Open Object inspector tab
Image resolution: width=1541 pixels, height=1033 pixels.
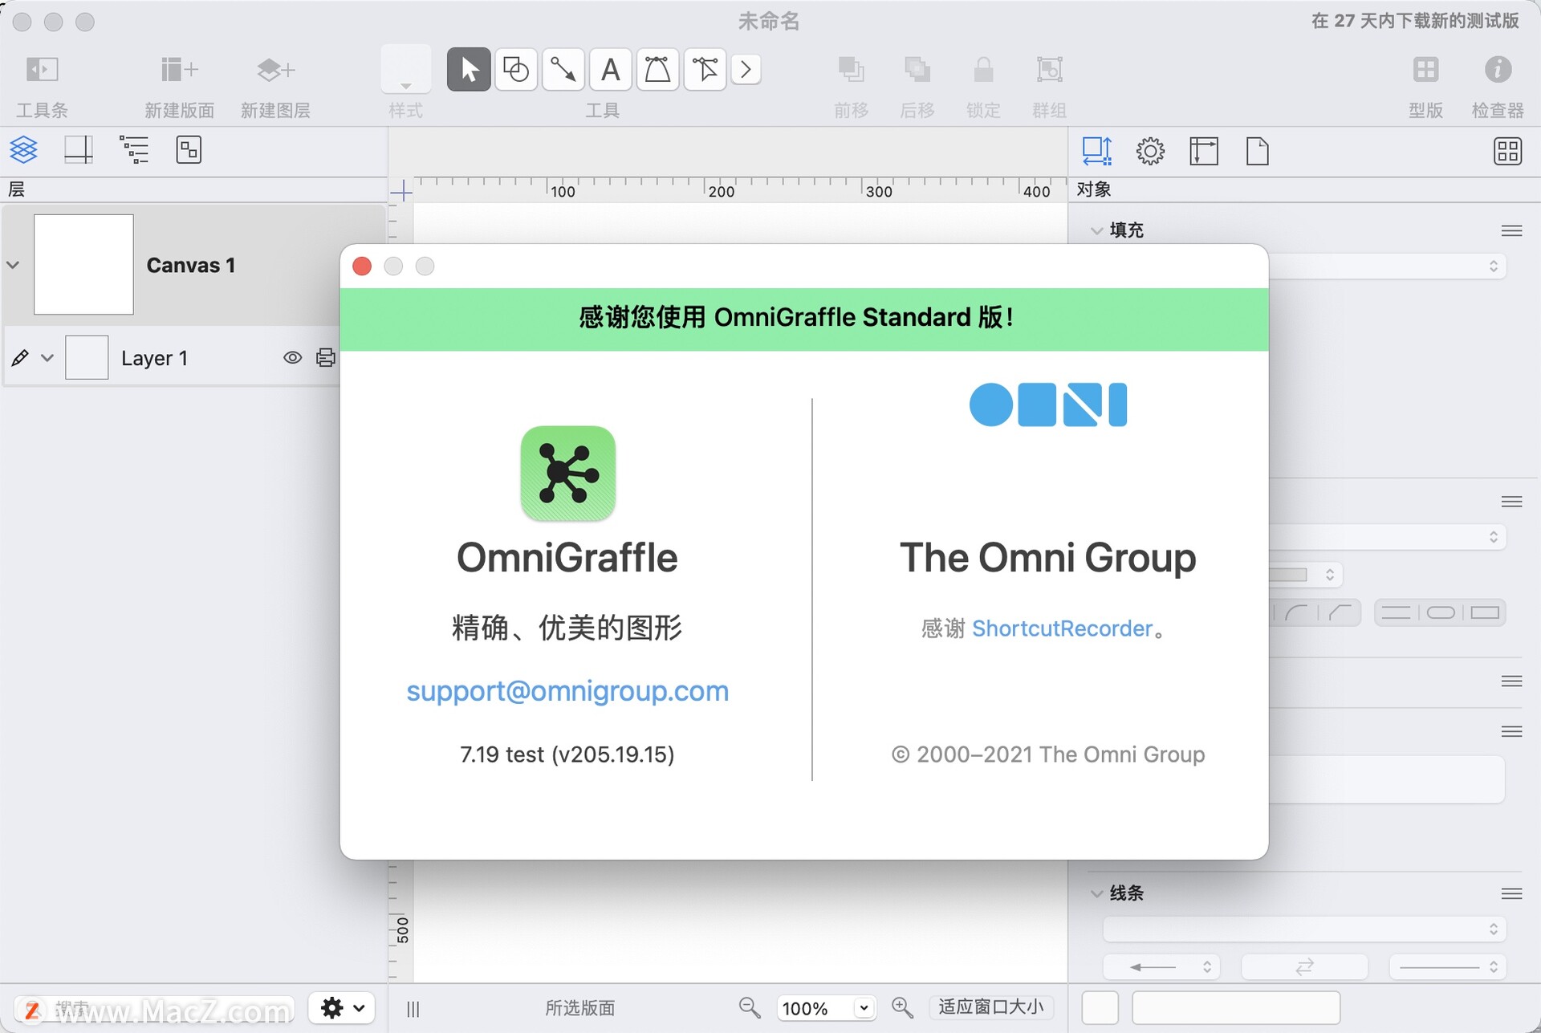[x=1097, y=151]
